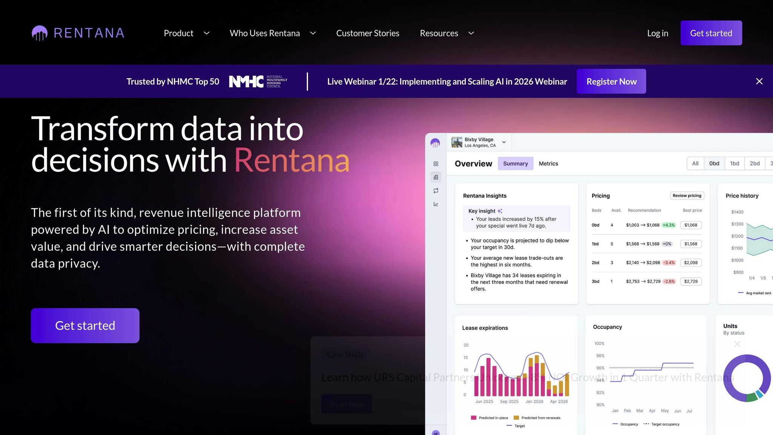Select the 2bd bedroom filter
Screen dimensions: 773x435
[755, 164]
